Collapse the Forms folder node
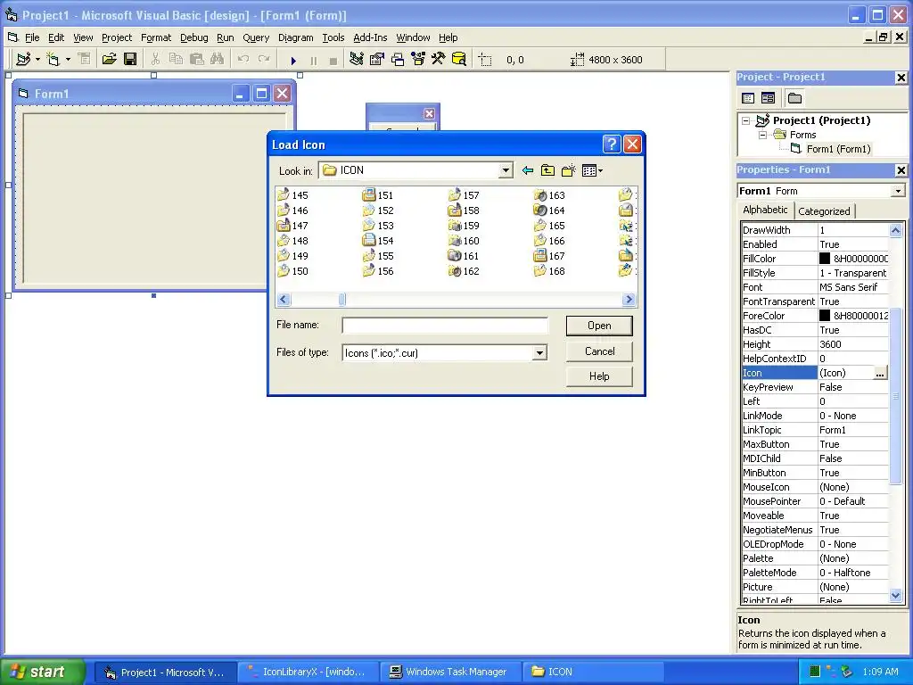This screenshot has width=913, height=685. pos(762,135)
